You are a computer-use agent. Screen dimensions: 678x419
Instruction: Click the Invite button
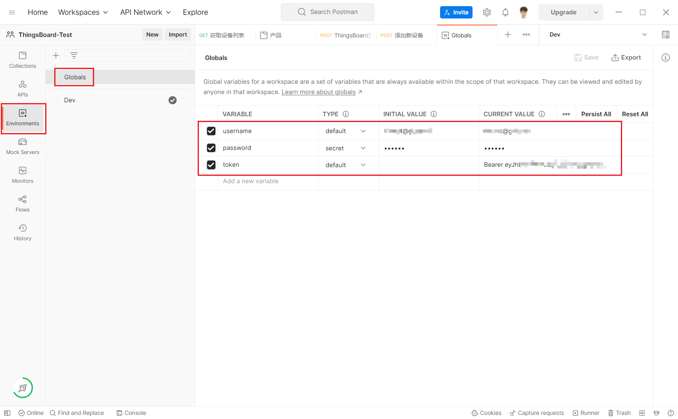coord(456,12)
